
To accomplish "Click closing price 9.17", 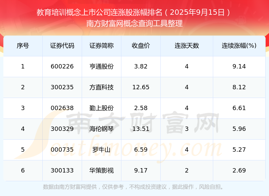I will pos(141,170).
